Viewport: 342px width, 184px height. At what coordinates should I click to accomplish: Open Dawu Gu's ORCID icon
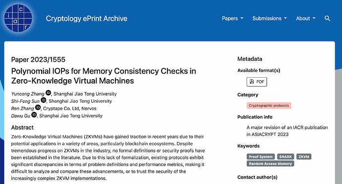coord(34,115)
